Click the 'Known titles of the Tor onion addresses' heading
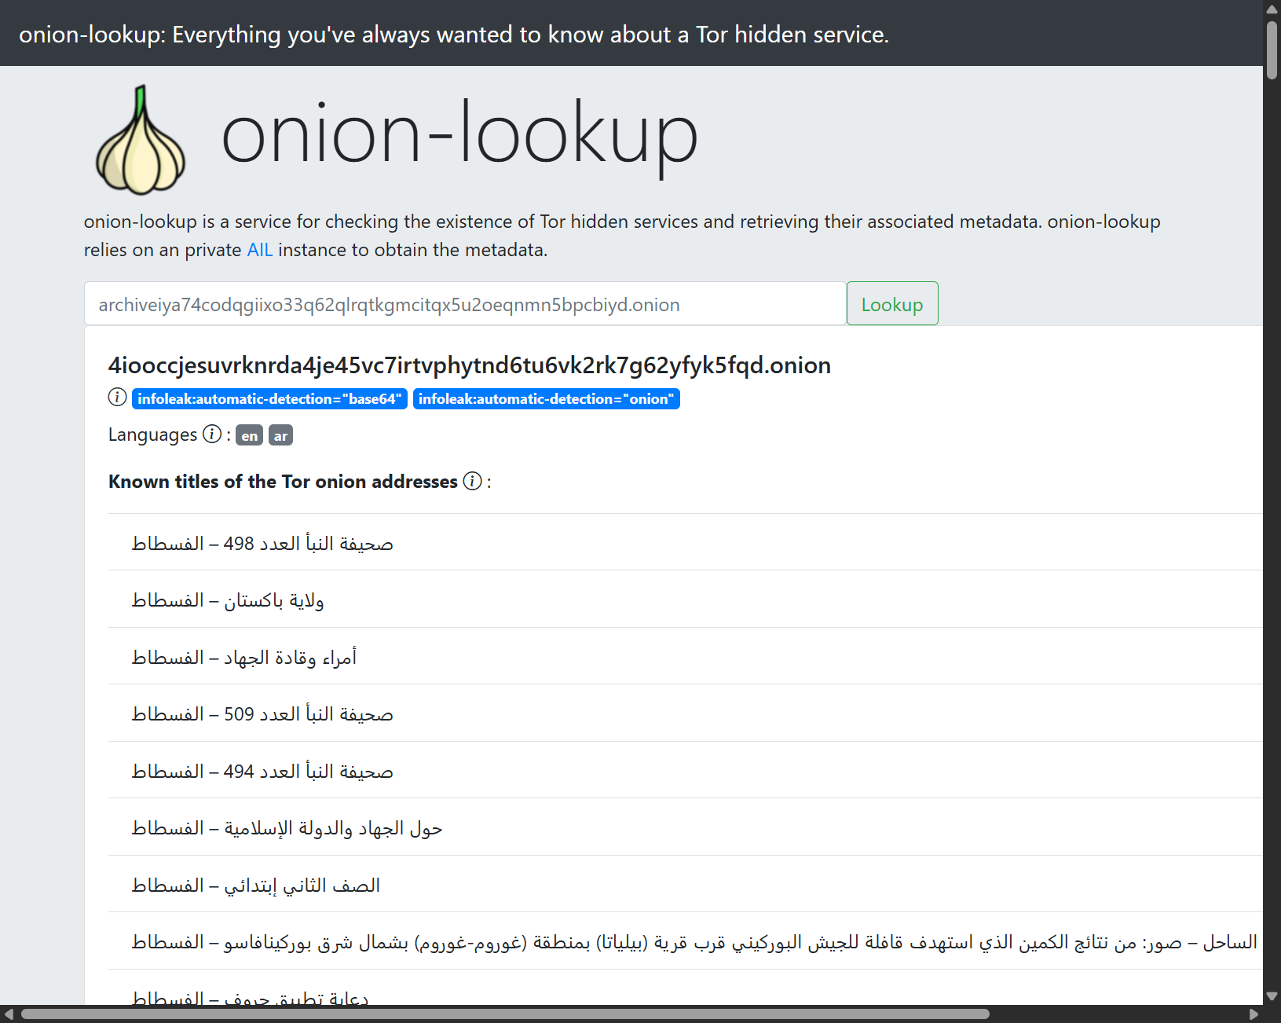 283,482
